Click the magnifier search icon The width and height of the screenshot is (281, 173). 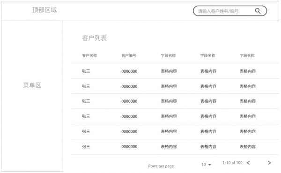click(258, 11)
